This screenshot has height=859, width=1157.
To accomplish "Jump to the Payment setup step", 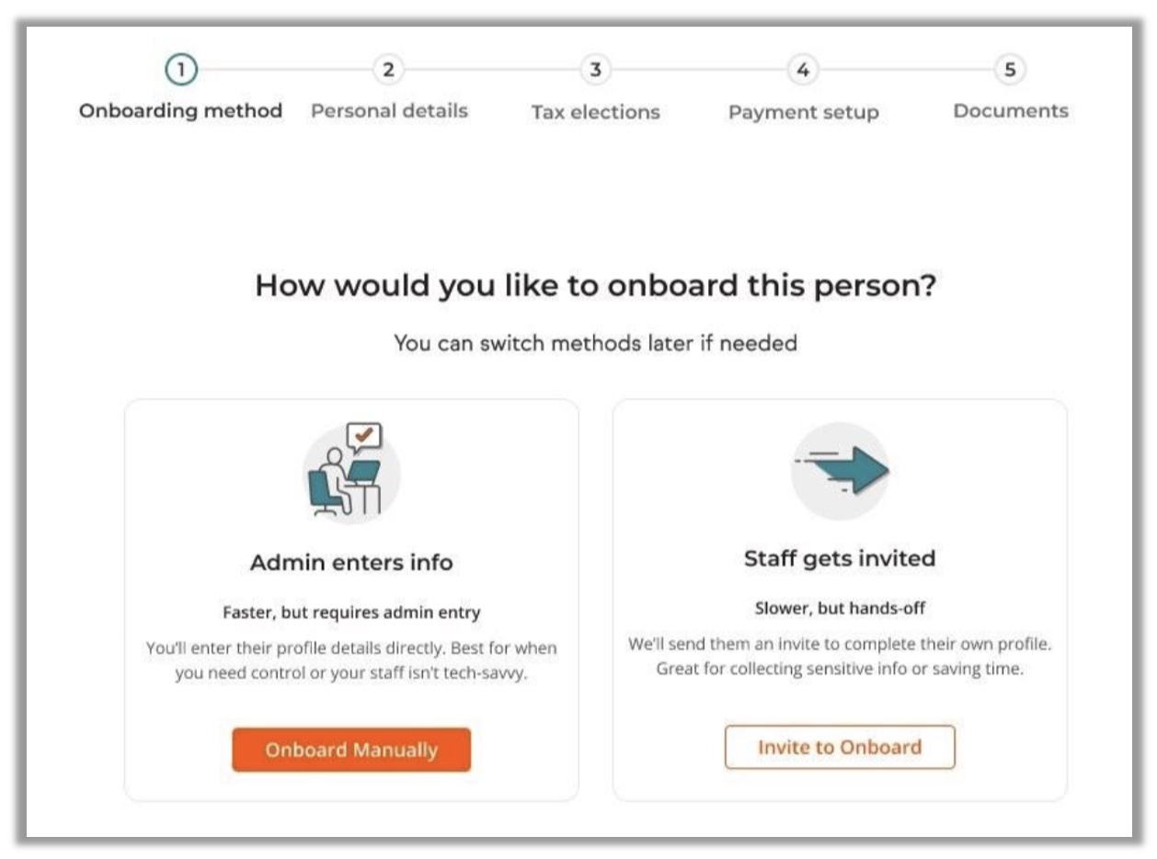I will pos(803,113).
